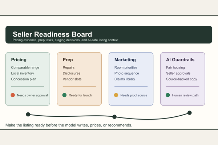Click the Needs owner approval status
The image size is (218, 145).
32,95
